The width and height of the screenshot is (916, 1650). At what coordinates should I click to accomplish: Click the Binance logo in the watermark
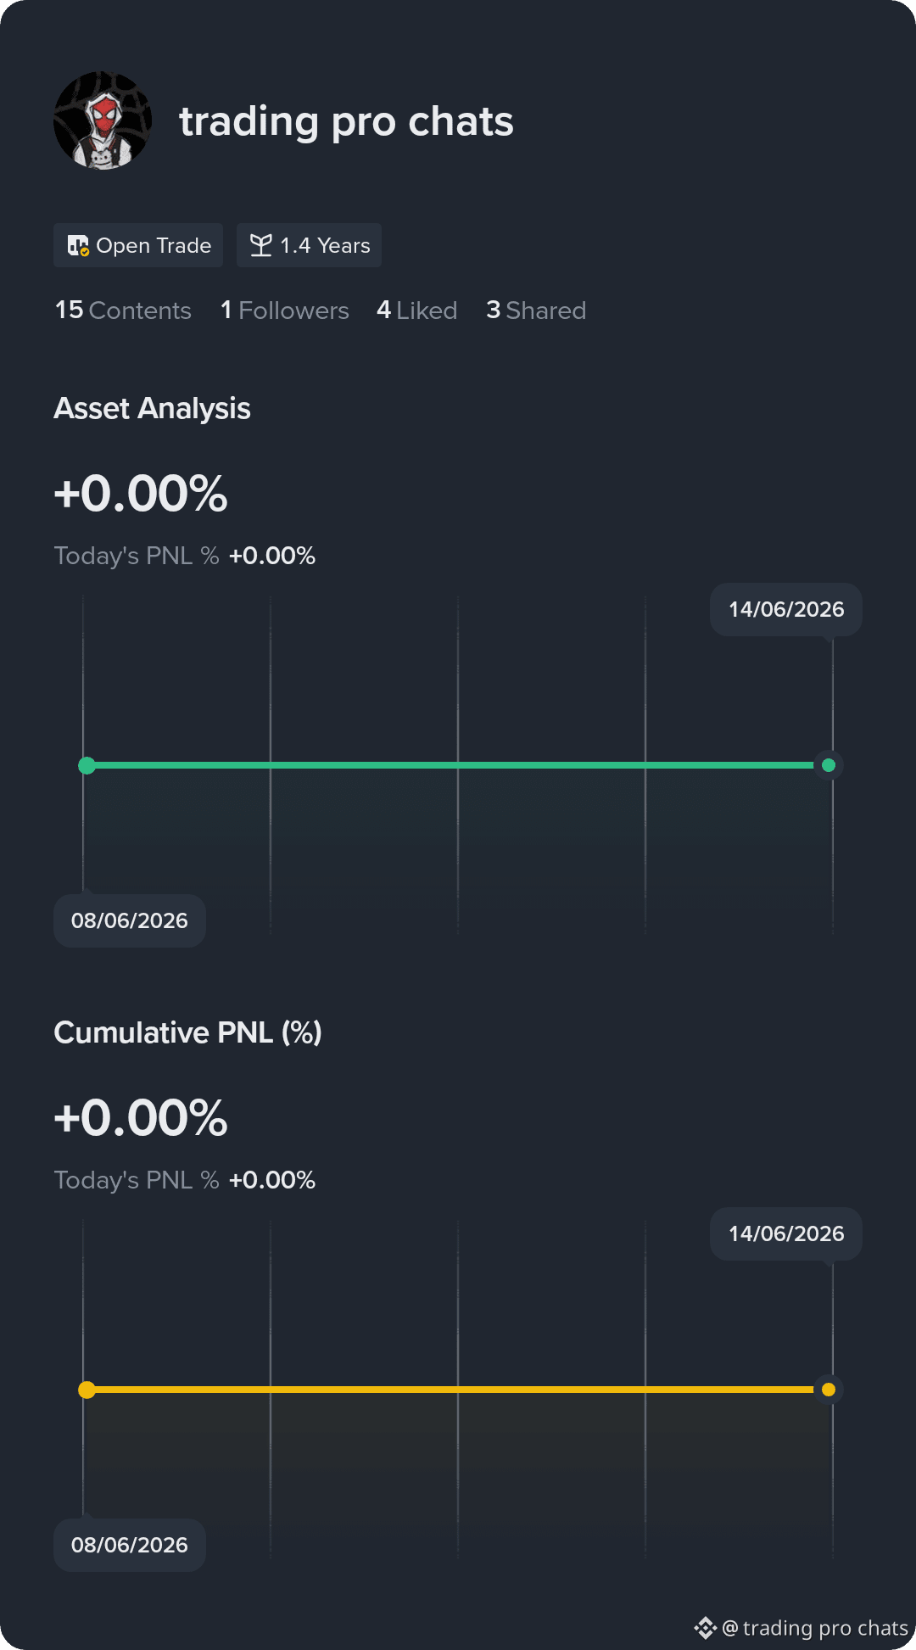(x=705, y=1628)
